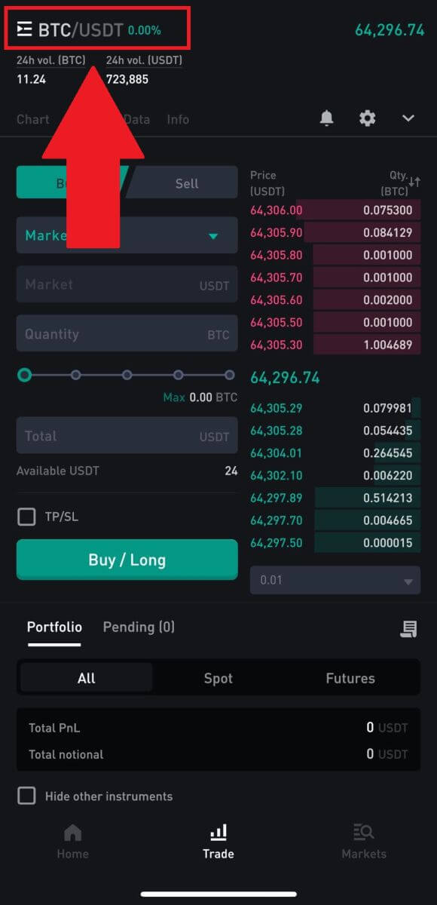437x905 pixels.
Task: Collapse the header with the down chevron
Action: [408, 118]
